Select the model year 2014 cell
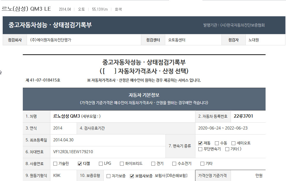Viewport: 286px width, 181px height. pyautogui.click(x=63, y=128)
